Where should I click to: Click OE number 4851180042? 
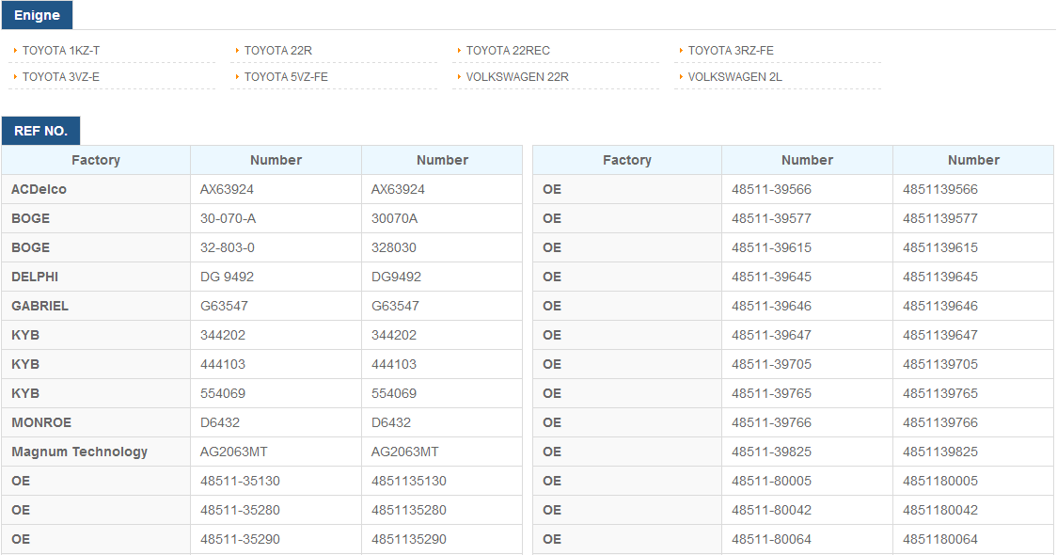pyautogui.click(x=972, y=510)
